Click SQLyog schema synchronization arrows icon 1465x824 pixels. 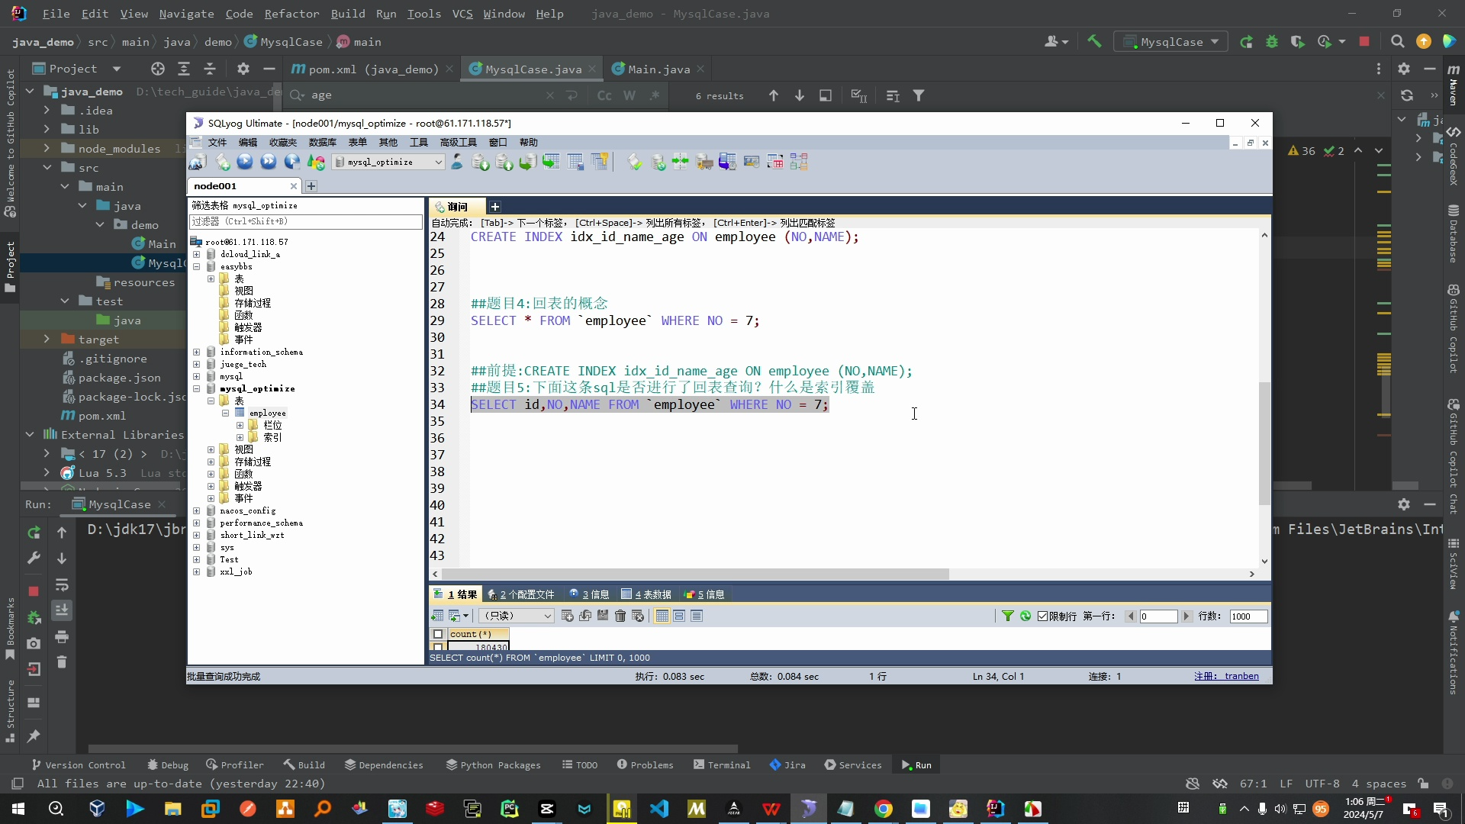681,162
